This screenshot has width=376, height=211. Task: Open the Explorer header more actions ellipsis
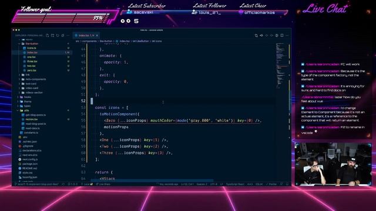68,35
